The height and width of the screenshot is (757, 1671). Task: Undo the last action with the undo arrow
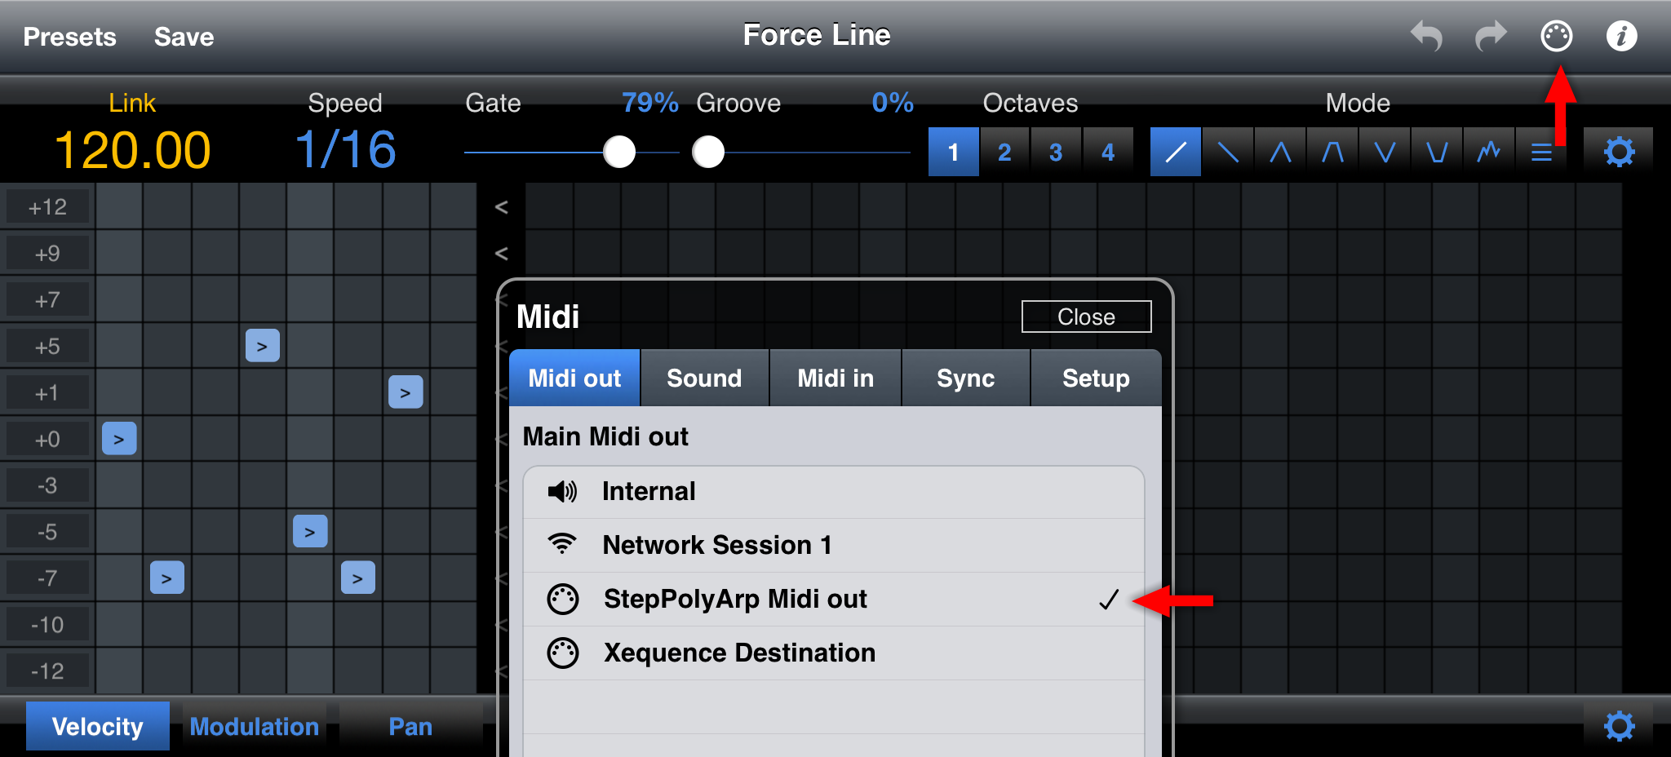pos(1426,37)
